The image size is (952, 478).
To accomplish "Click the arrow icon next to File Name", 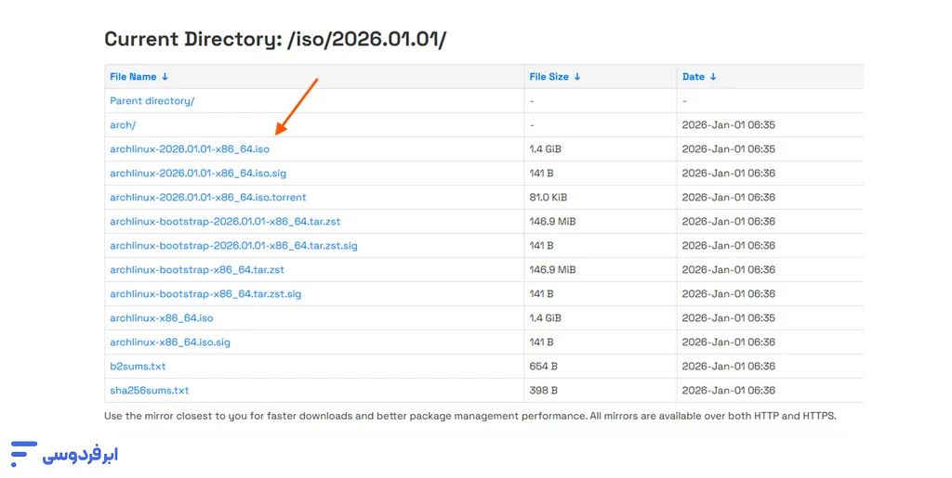I will coord(165,77).
